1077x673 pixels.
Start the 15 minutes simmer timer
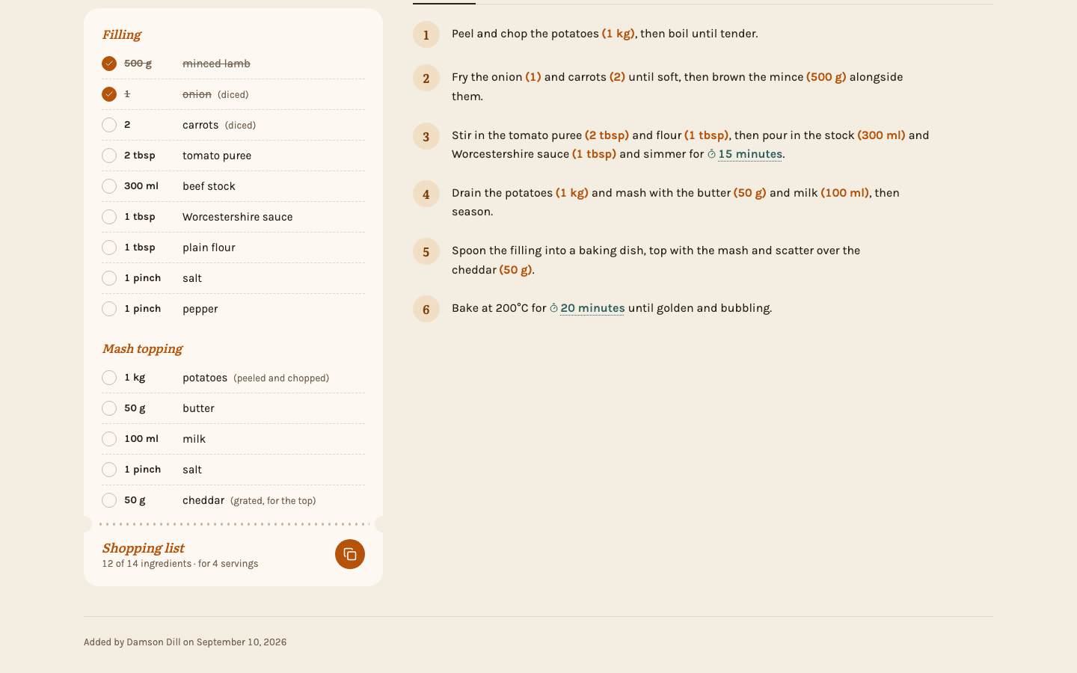coord(745,155)
